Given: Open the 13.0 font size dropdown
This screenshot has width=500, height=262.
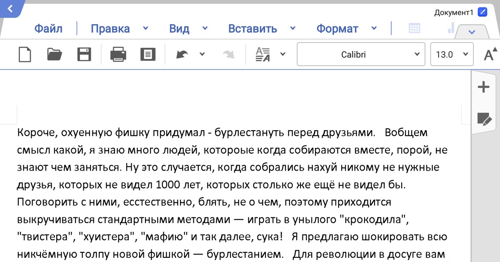Looking at the screenshot, I should coord(452,54).
